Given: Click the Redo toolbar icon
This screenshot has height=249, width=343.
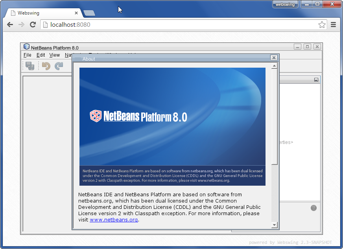Looking at the screenshot, I should pos(59,66).
